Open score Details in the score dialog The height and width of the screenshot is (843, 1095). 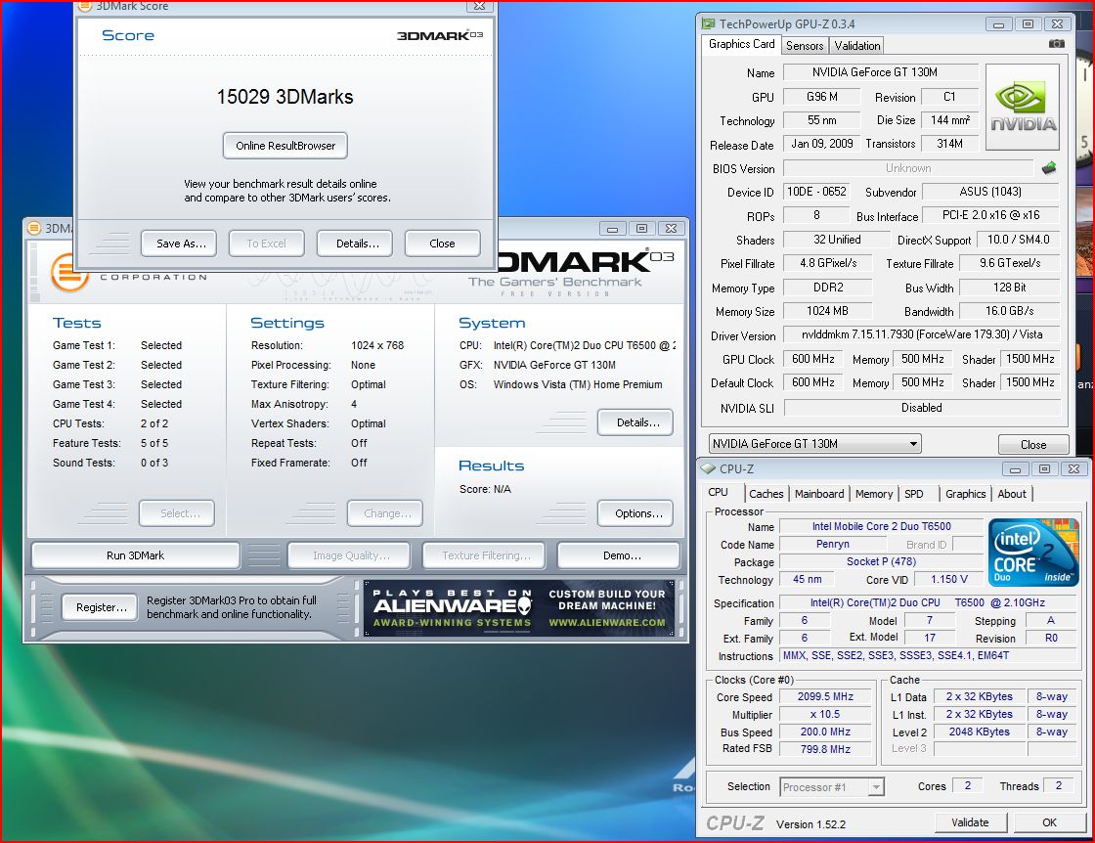pos(357,244)
